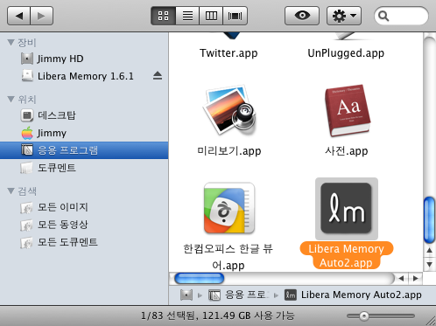
Task: Click the search field
Action: [401, 16]
